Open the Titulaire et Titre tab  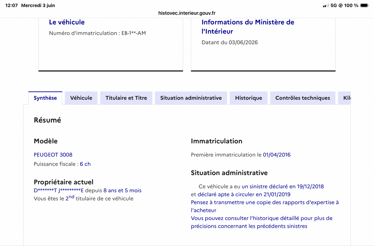pos(126,98)
